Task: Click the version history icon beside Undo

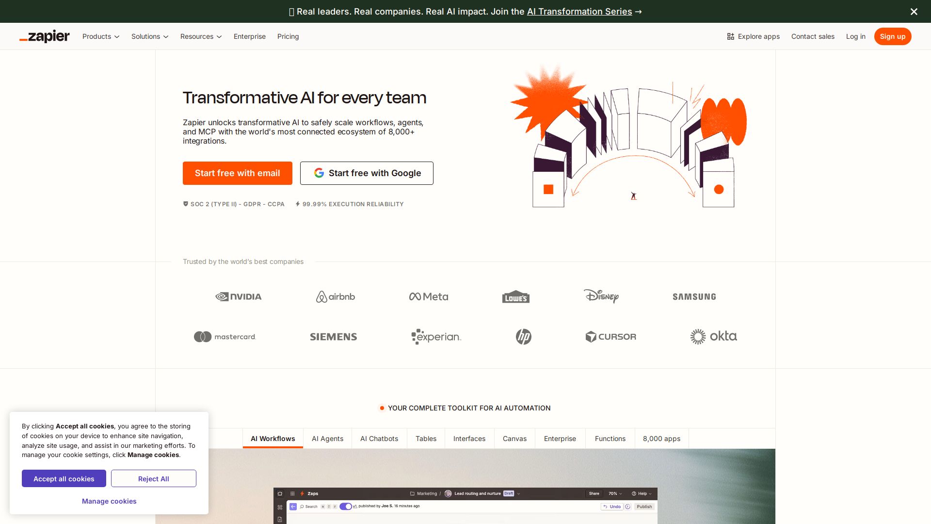Action: coord(627,506)
